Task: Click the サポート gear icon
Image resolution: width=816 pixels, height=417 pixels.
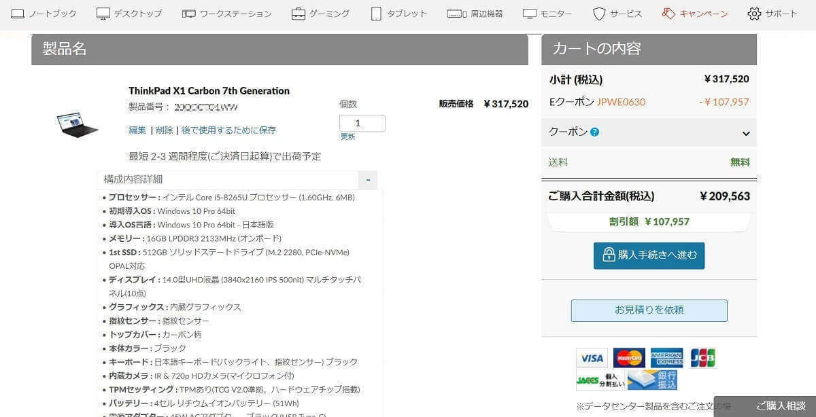Action: [x=754, y=14]
